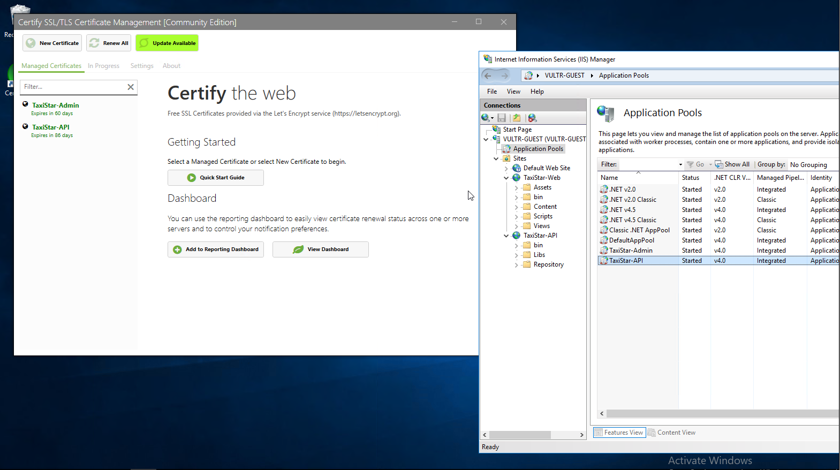840x470 pixels.
Task: Click the home icon in IIS address bar
Action: (528, 75)
